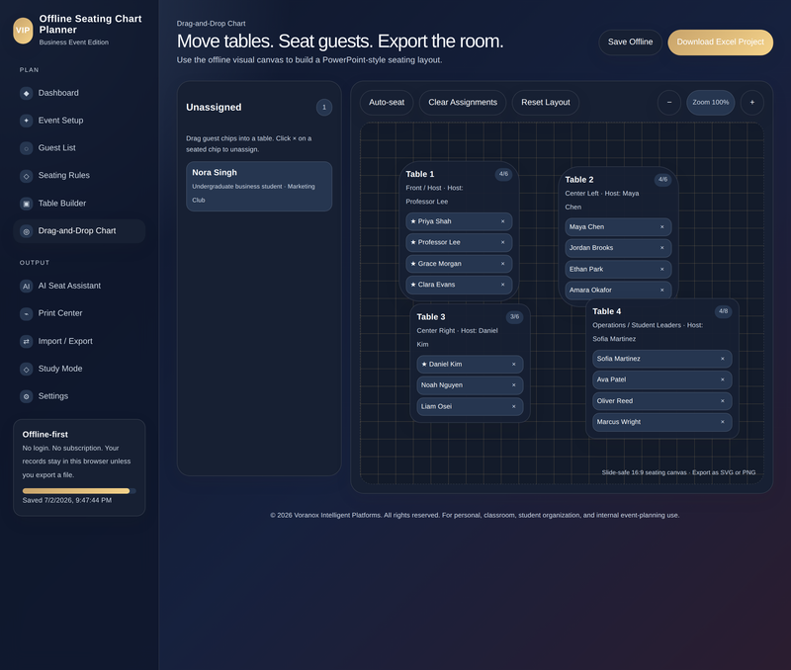Image resolution: width=791 pixels, height=670 pixels.
Task: Unseat Liam Osei via × icon
Action: point(513,406)
